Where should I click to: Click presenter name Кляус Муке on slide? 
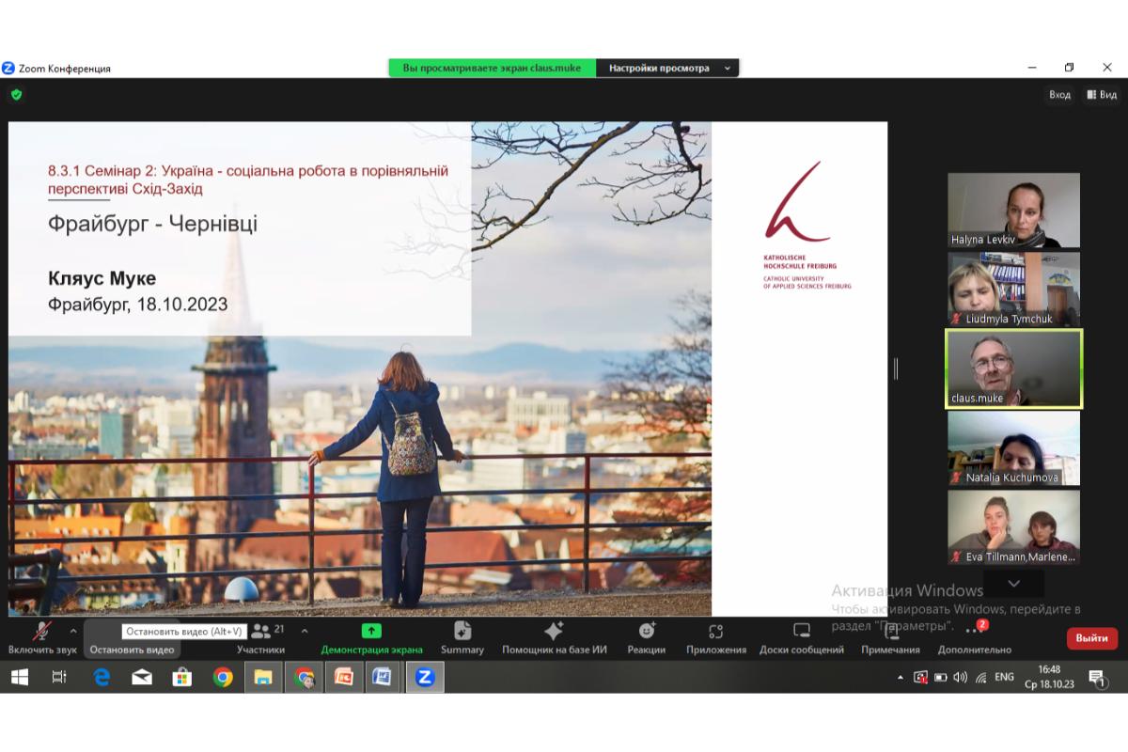[102, 278]
